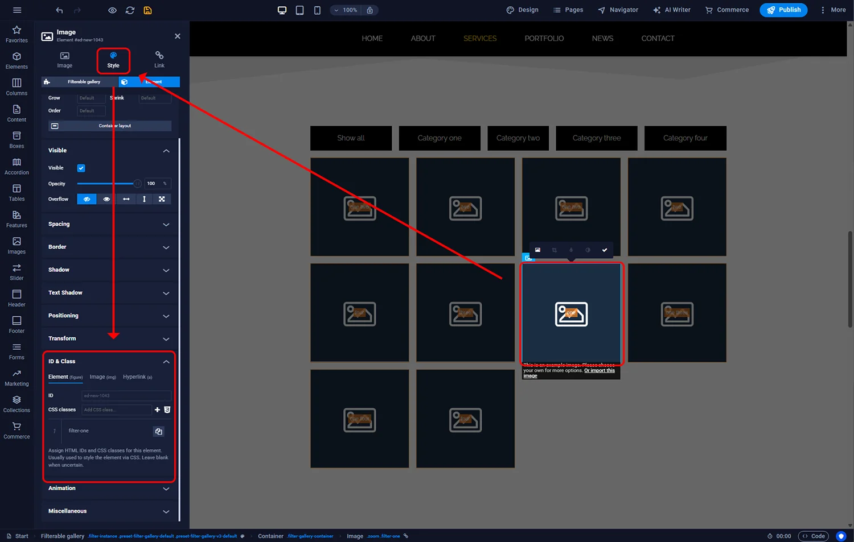The height and width of the screenshot is (542, 854).
Task: Open the Navigator from the top toolbar
Action: pyautogui.click(x=618, y=10)
